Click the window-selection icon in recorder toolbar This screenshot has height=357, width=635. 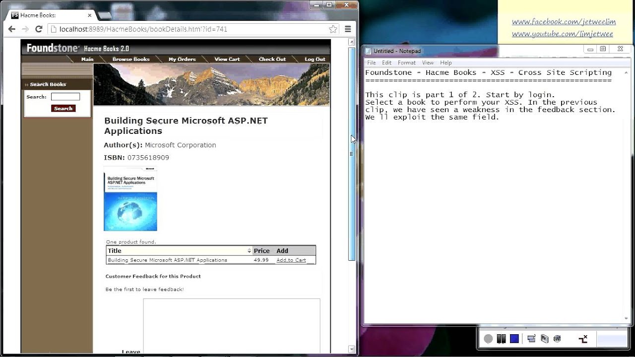pyautogui.click(x=531, y=339)
